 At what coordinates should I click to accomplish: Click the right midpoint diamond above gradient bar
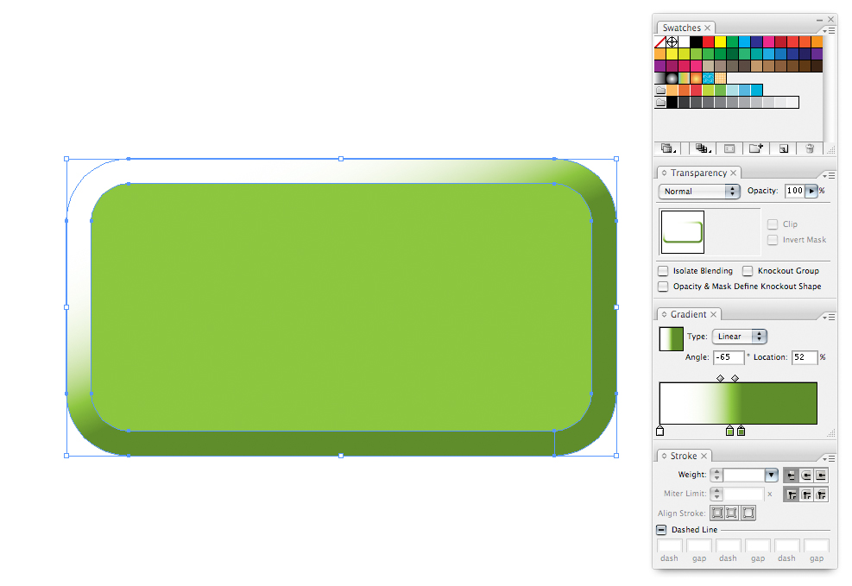coord(735,378)
